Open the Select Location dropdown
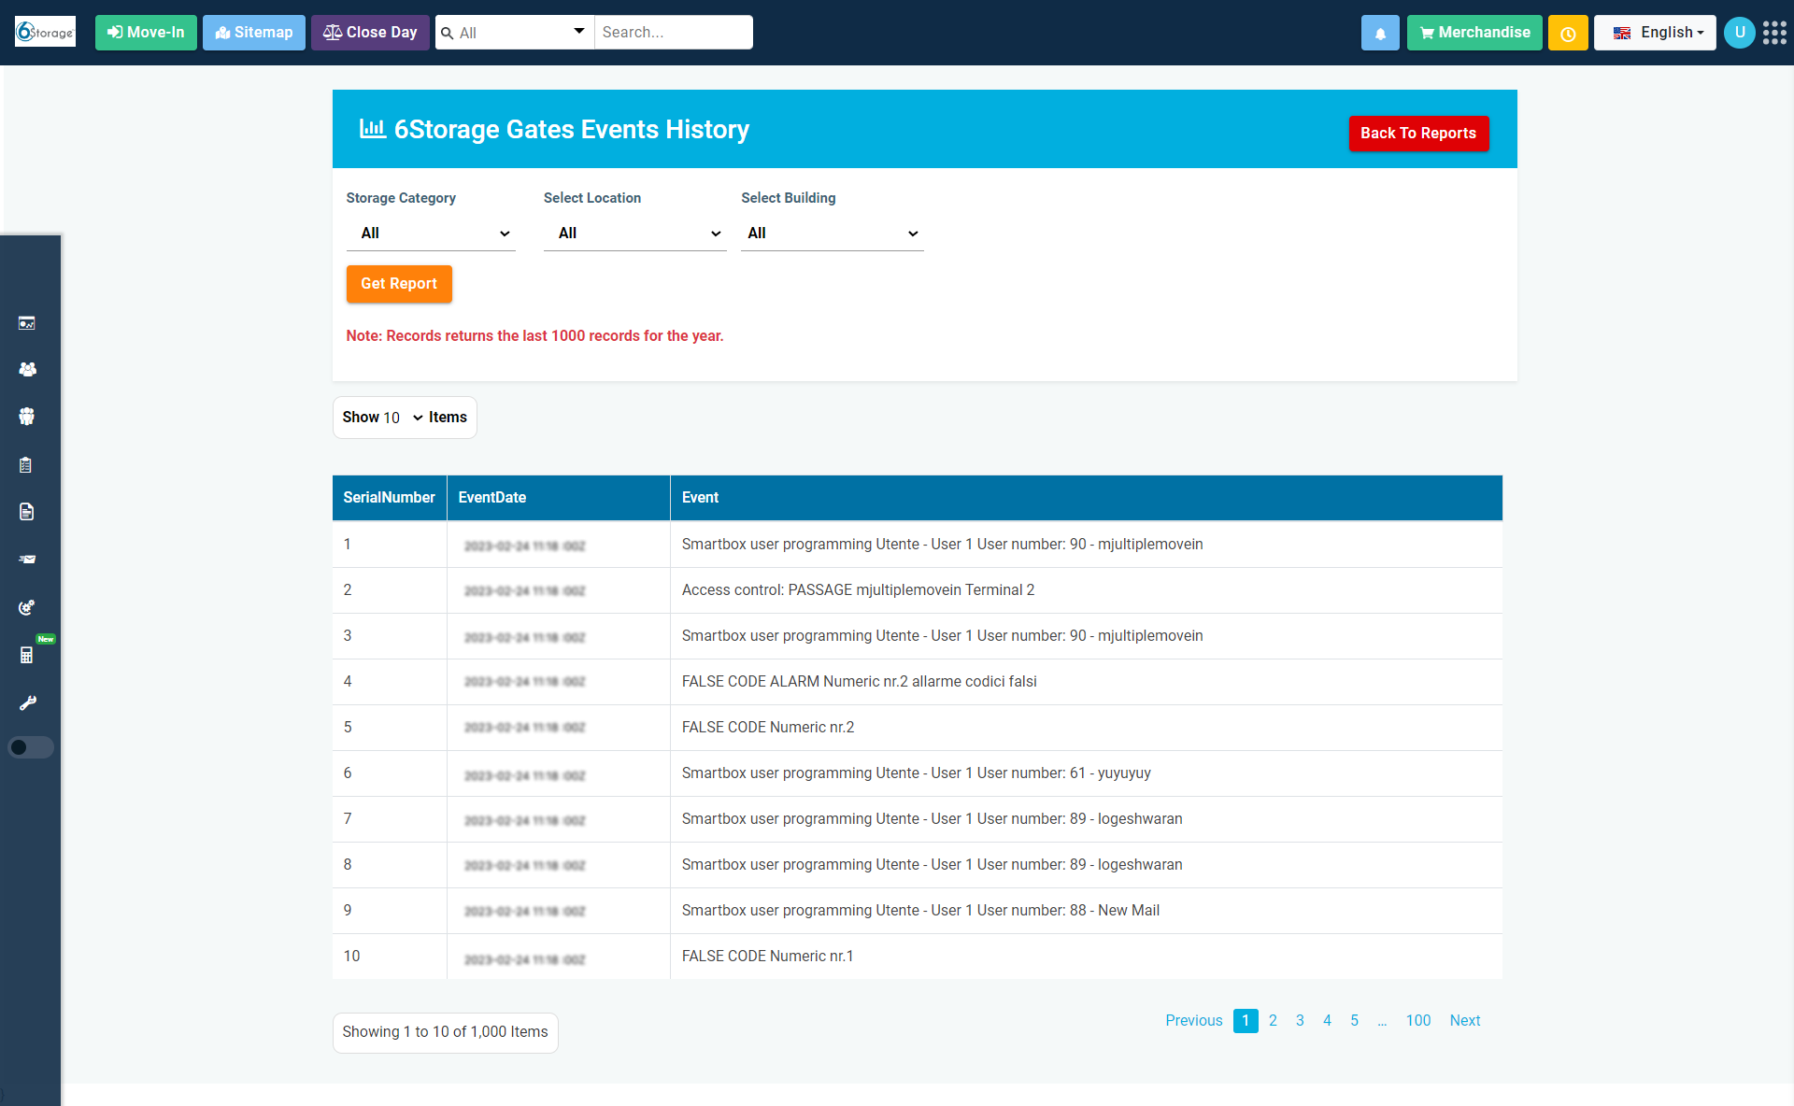The image size is (1794, 1106). [x=634, y=234]
